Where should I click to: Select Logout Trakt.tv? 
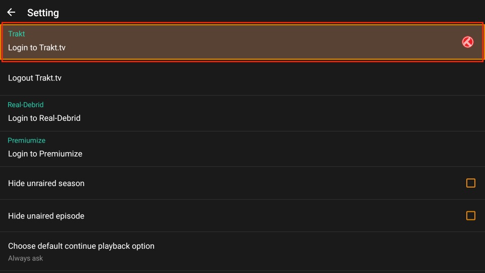pyautogui.click(x=35, y=78)
